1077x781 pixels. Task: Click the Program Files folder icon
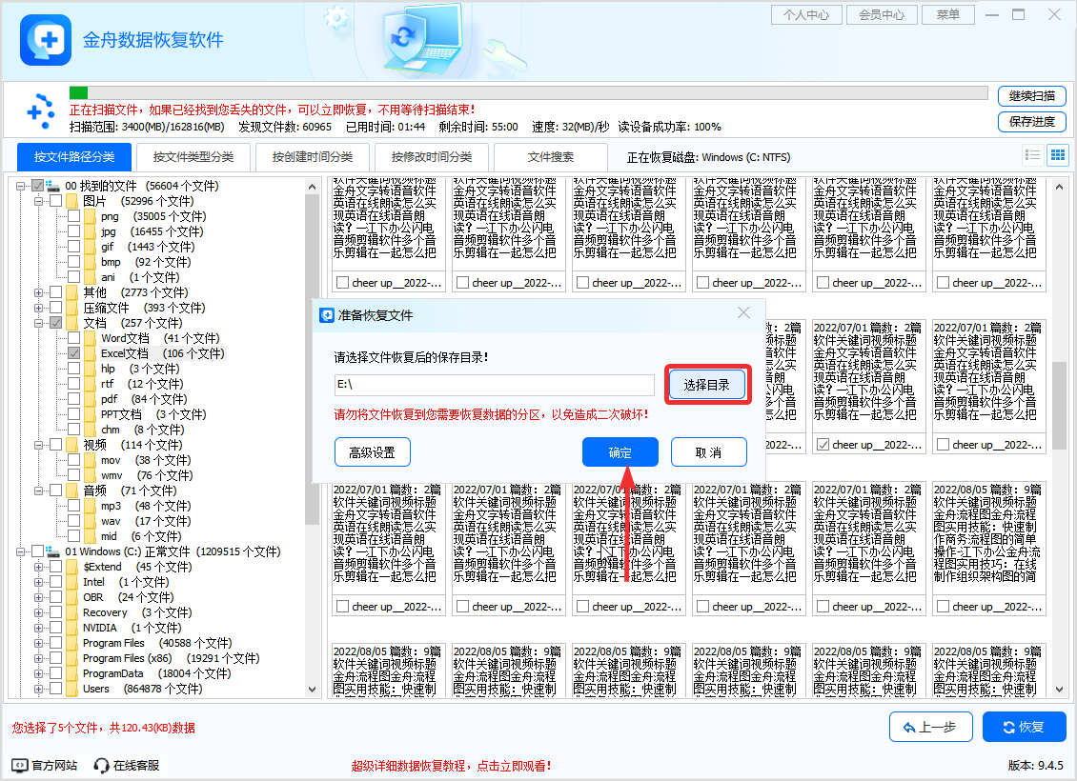tap(72, 643)
